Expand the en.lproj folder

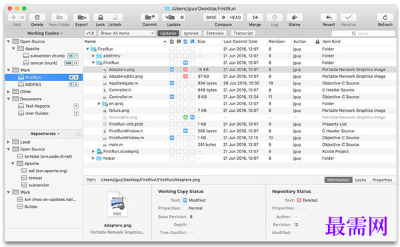(x=99, y=104)
